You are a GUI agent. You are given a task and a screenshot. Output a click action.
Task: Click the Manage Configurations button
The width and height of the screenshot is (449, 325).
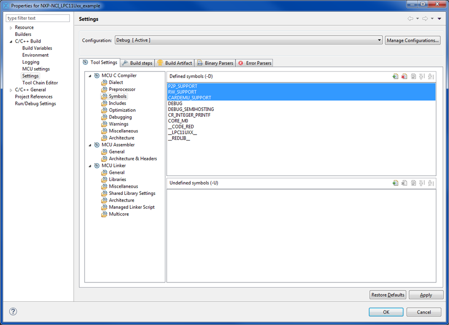(x=412, y=40)
